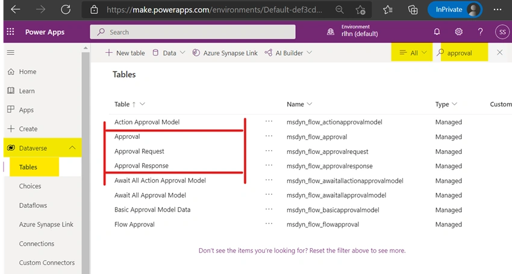Image resolution: width=512 pixels, height=274 pixels.
Task: Click Azure Synapse Link toolbar button
Action: (x=225, y=53)
